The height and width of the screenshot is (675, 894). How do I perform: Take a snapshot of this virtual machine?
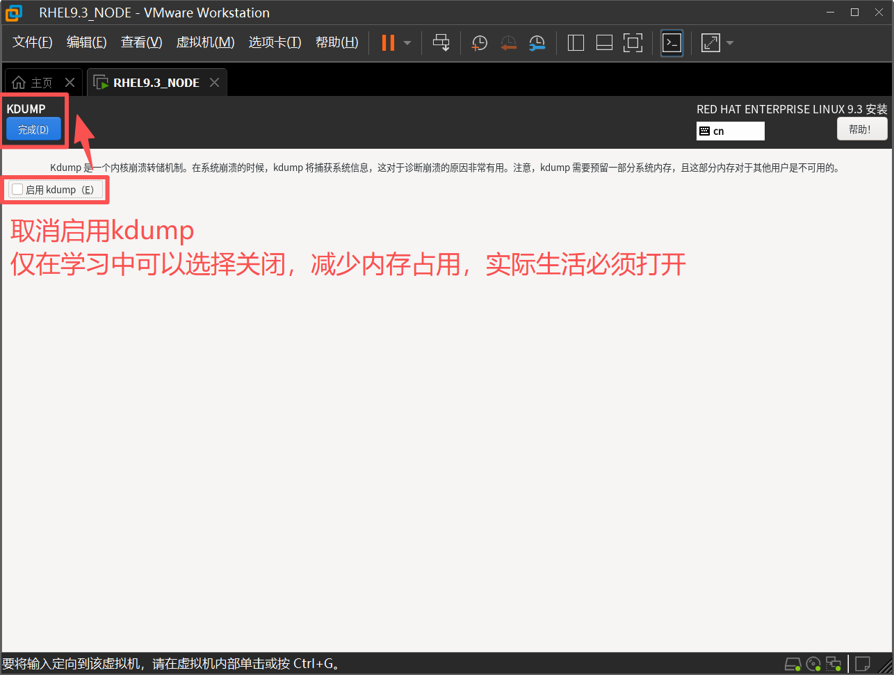480,43
